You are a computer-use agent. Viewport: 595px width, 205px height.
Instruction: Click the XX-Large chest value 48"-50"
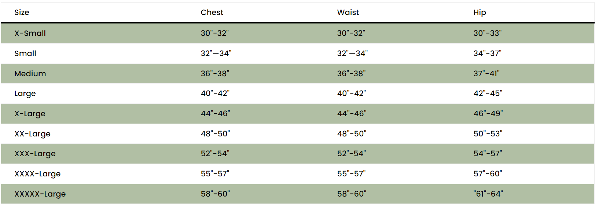[x=215, y=134]
